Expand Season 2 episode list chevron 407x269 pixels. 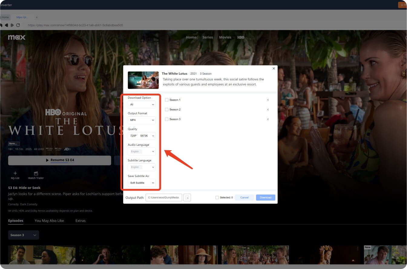click(268, 110)
